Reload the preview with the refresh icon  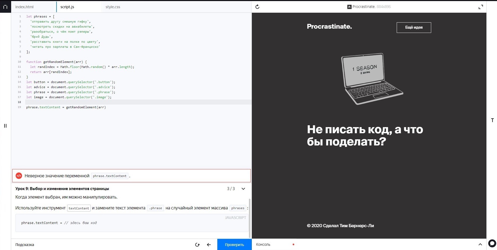(x=257, y=7)
